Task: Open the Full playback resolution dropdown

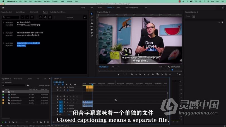Action: click(163, 67)
